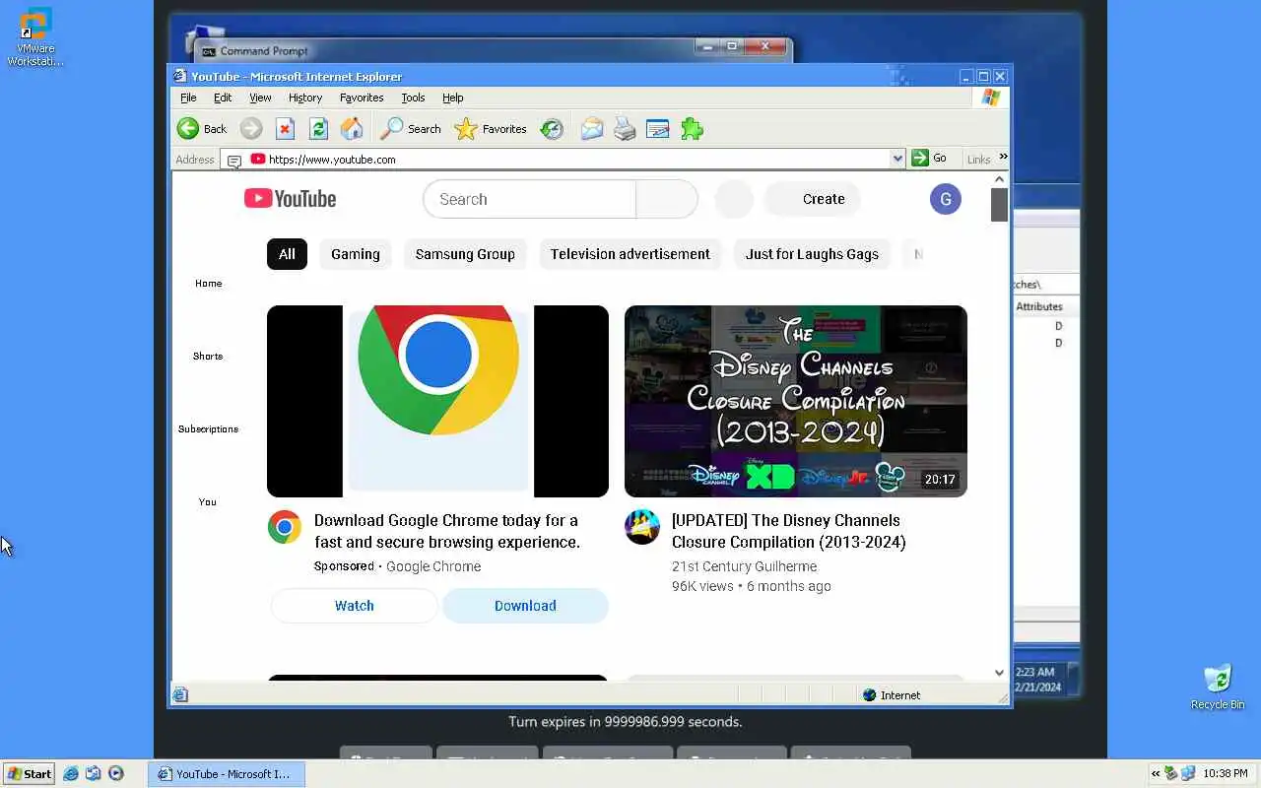Click the YouTube logo
This screenshot has height=788, width=1261.
(x=291, y=199)
